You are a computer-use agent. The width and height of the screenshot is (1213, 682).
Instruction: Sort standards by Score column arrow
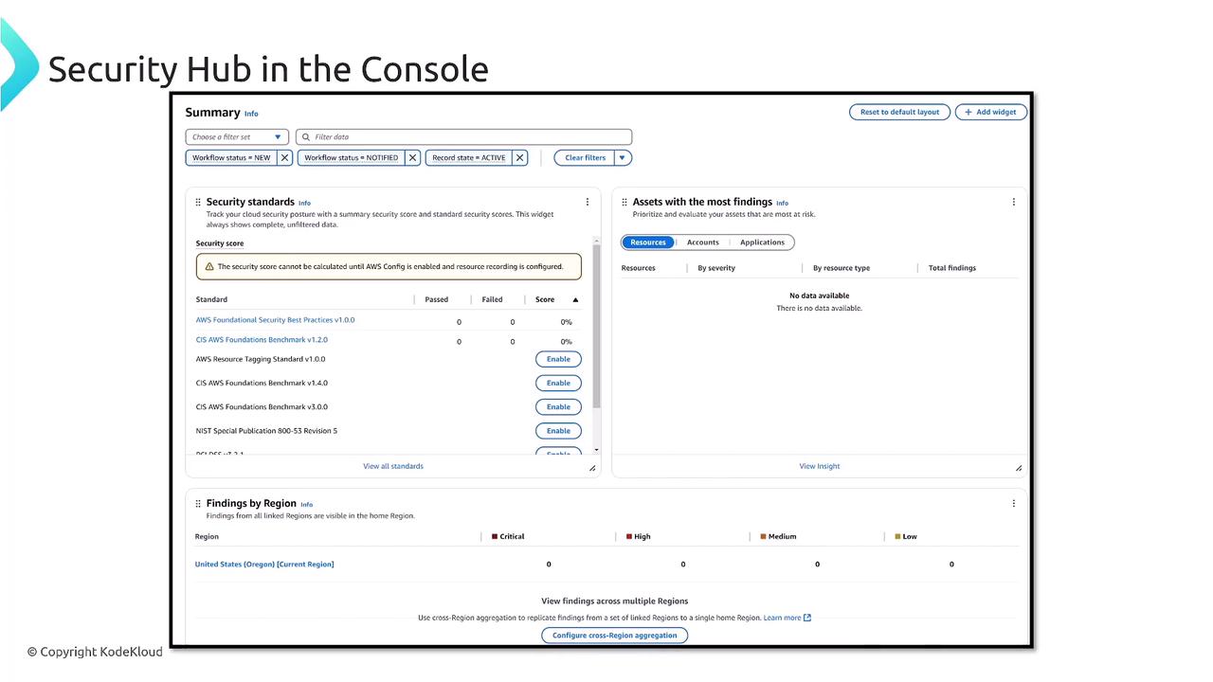coord(575,300)
